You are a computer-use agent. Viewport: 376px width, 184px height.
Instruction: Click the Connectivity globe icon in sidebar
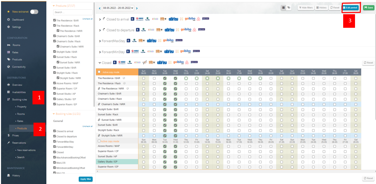coord(8,67)
